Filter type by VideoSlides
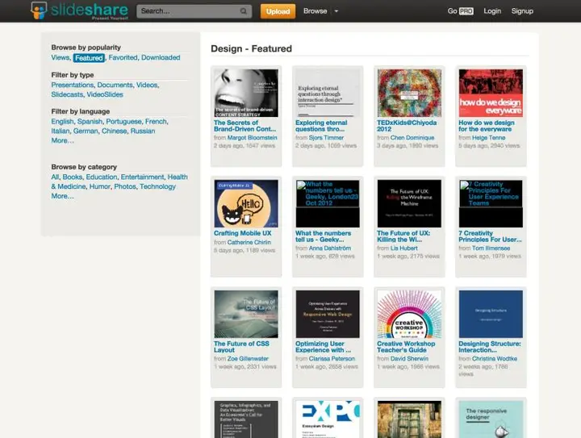 coord(105,94)
